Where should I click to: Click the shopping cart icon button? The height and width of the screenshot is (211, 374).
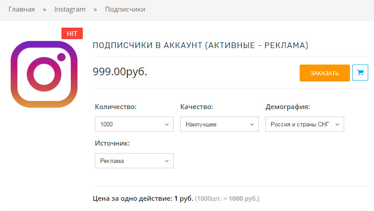pyautogui.click(x=360, y=73)
